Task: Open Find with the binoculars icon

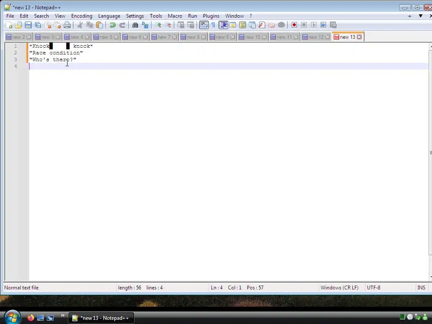Action: 135,25
